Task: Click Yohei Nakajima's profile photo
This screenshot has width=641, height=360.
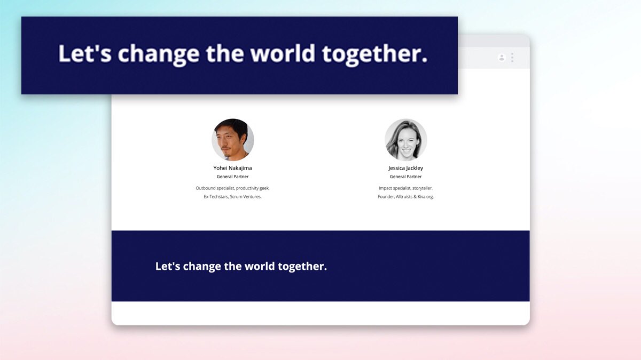Action: (x=233, y=140)
